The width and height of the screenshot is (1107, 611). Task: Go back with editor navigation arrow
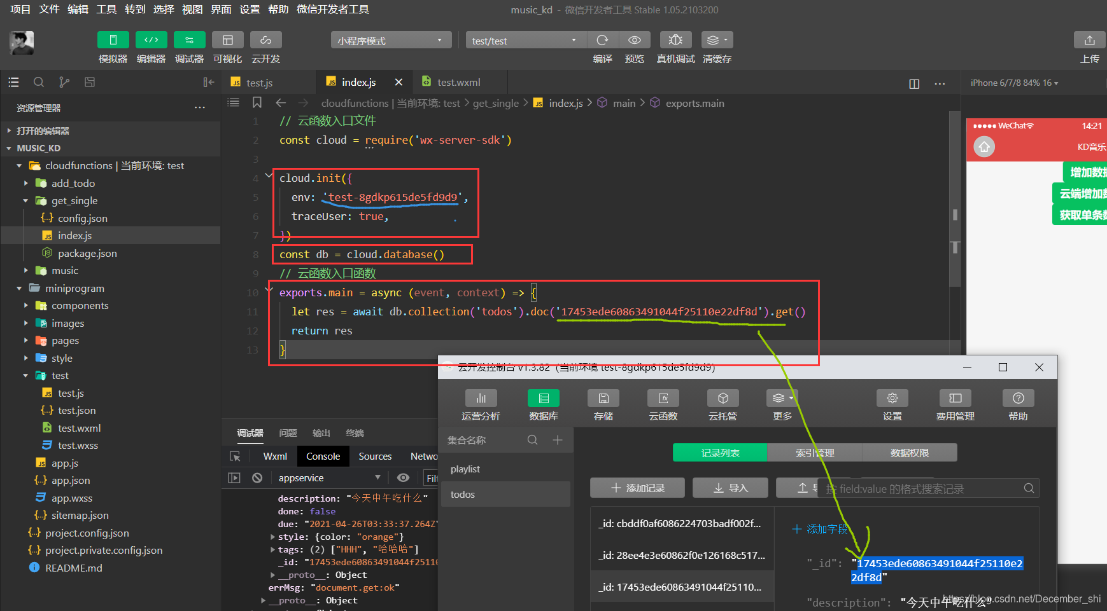tap(281, 102)
